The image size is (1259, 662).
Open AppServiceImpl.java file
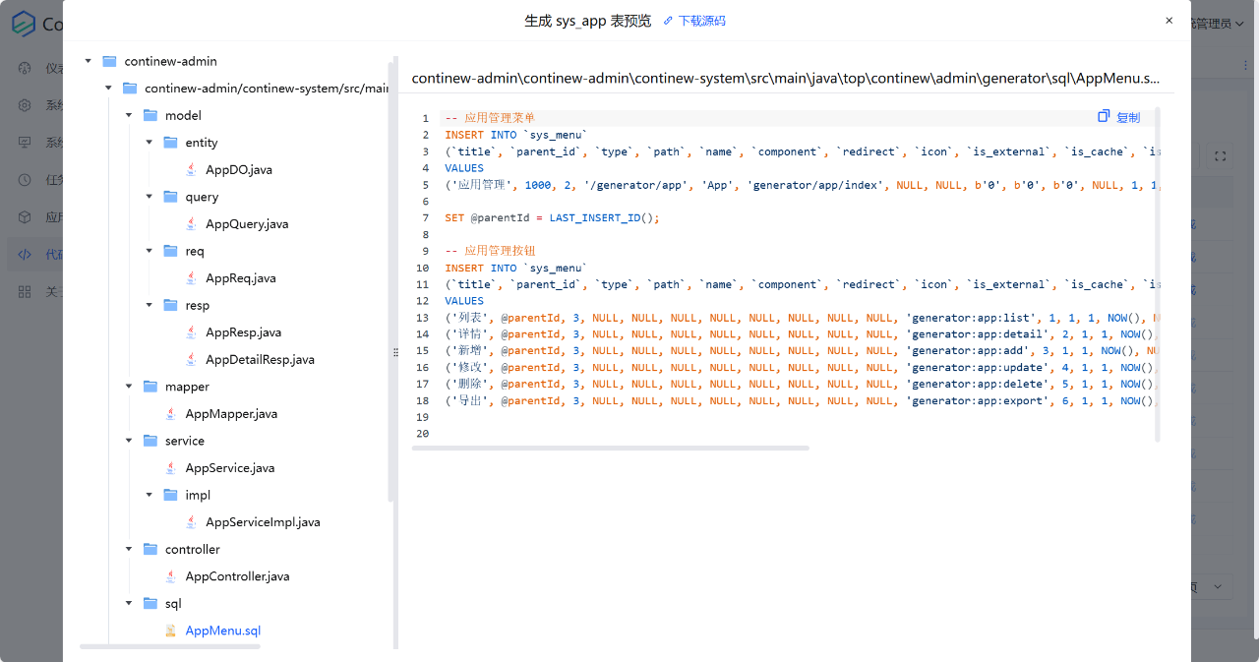263,522
